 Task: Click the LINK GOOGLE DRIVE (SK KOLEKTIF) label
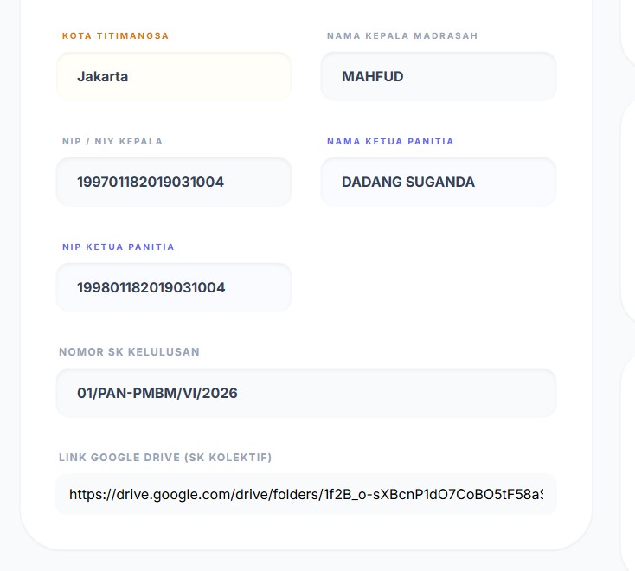(165, 458)
